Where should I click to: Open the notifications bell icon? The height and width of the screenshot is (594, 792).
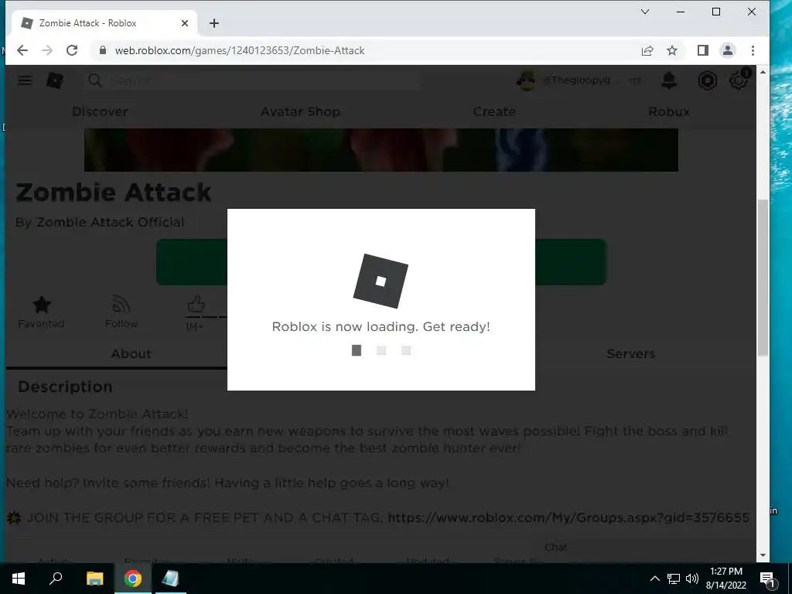point(669,80)
